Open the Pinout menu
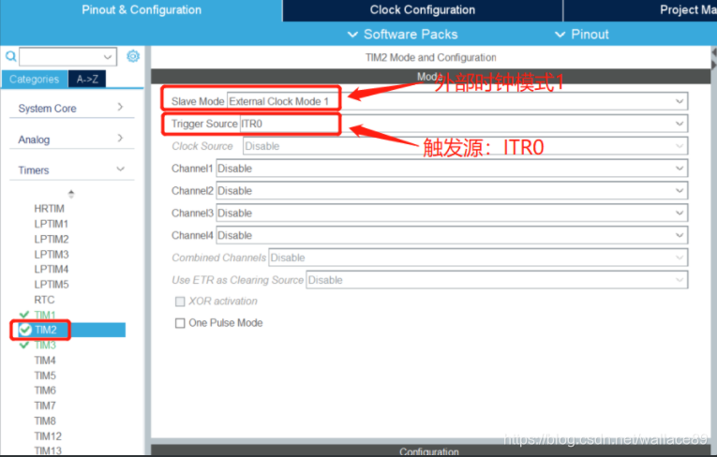 582,35
